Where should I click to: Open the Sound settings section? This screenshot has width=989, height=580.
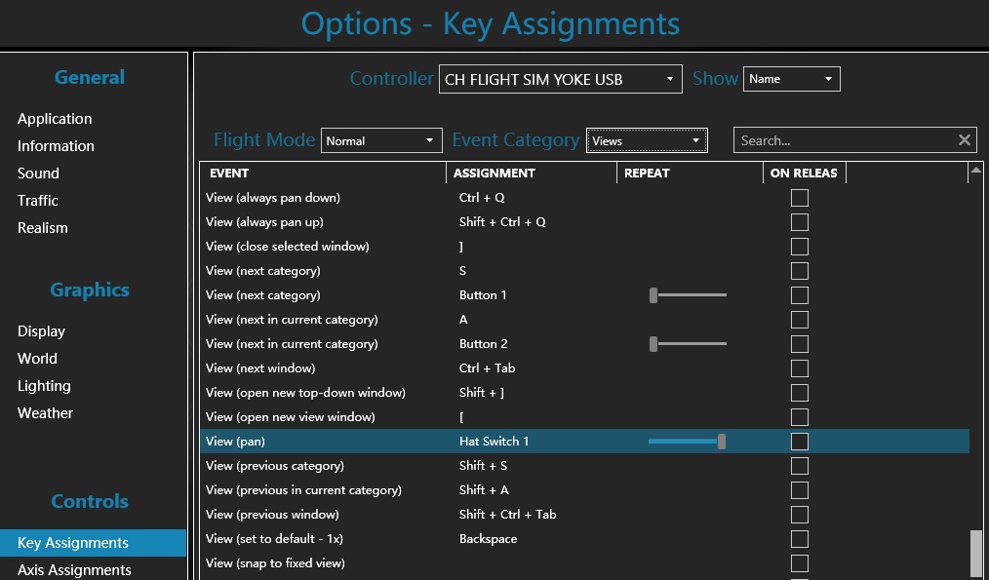(x=38, y=174)
